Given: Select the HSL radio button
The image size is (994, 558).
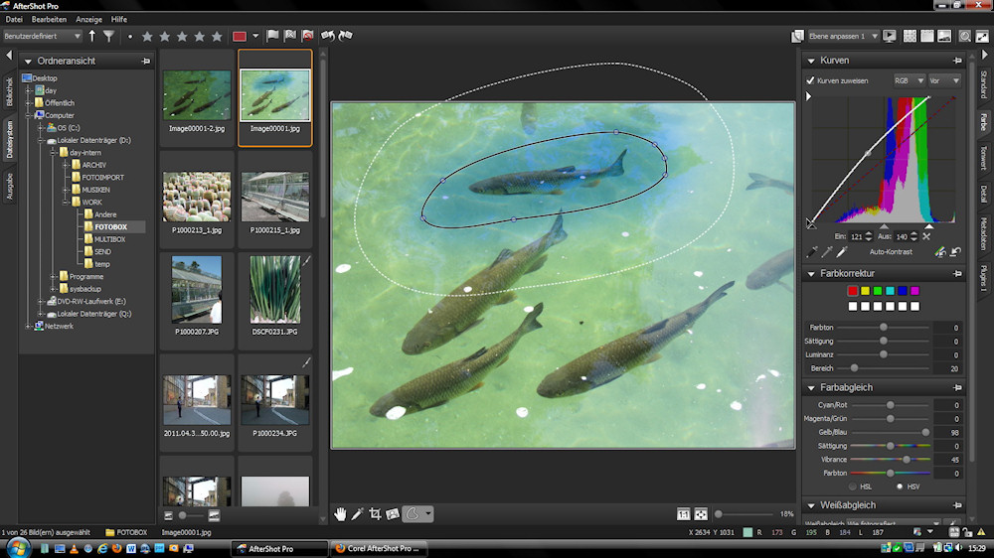Looking at the screenshot, I should (852, 487).
